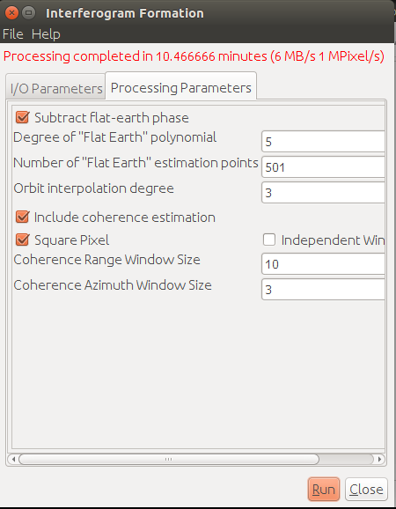Viewport: 396px width, 509px height.
Task: Select the Processing Parameters tab
Action: [181, 86]
